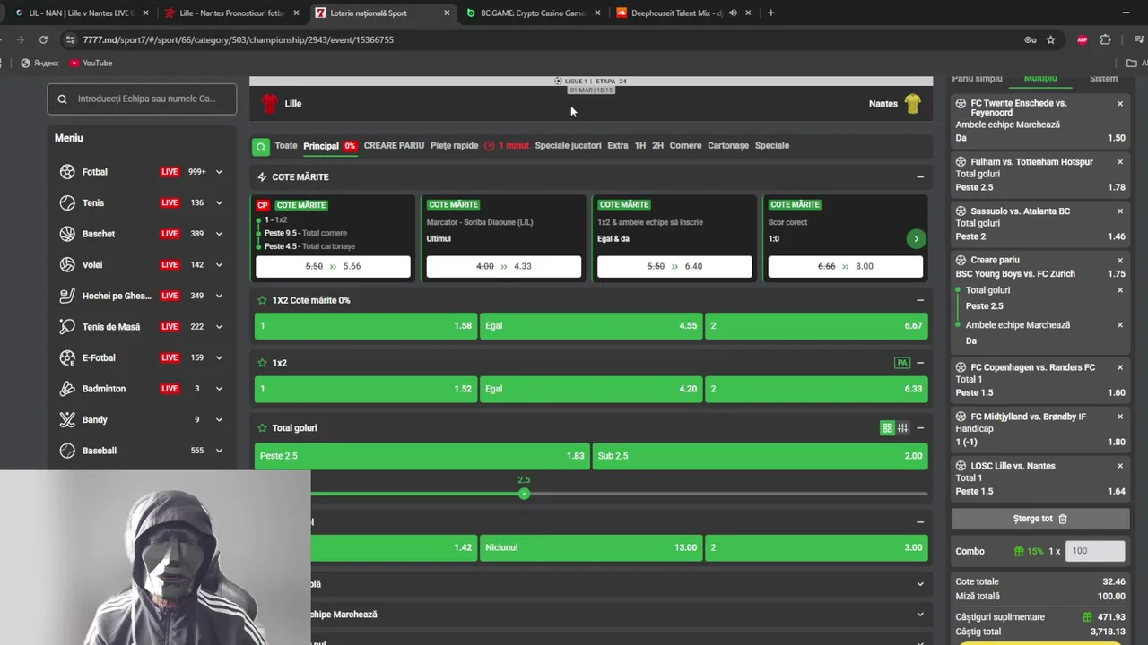
Task: Select Cartonașe markets tab
Action: (x=728, y=145)
